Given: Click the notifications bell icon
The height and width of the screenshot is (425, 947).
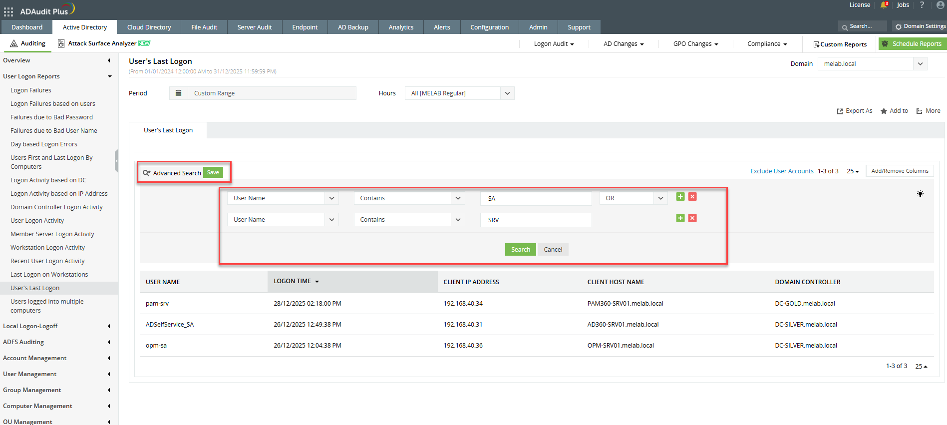Looking at the screenshot, I should click(x=884, y=5).
